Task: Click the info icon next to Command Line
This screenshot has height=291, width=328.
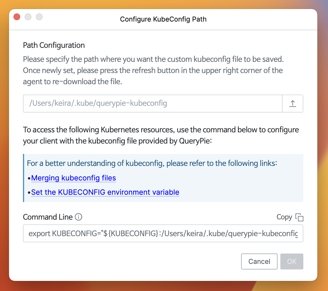Action: [79, 217]
